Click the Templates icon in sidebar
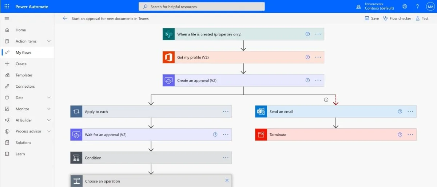The image size is (437, 187). [7, 75]
